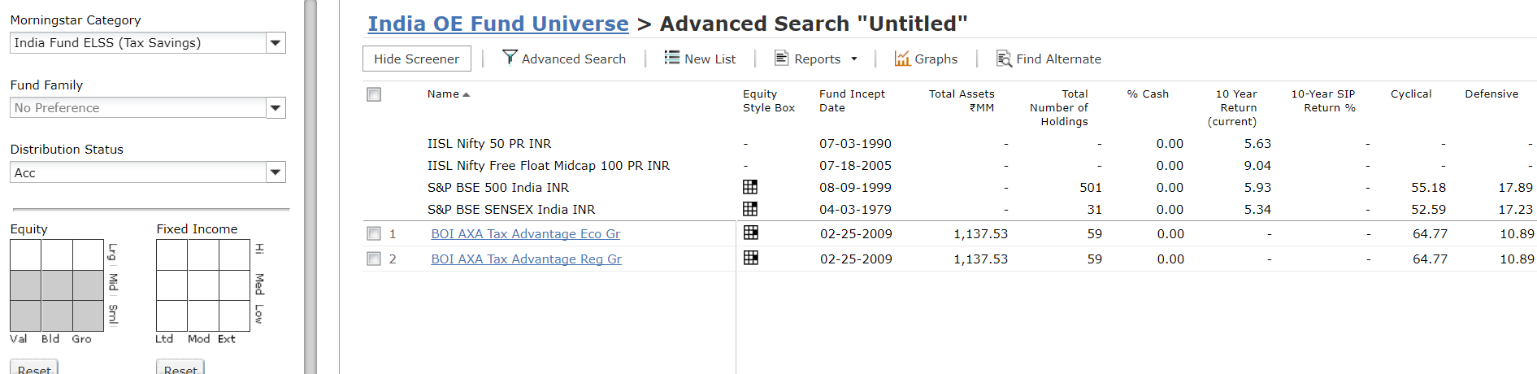Tick checkbox for BOI AXA Tax Advantage Eco Gr

tap(374, 233)
